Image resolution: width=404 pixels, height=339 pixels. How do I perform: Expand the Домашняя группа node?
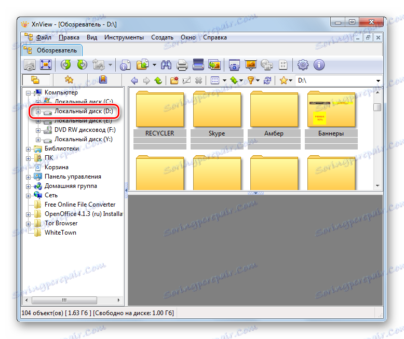(x=29, y=186)
